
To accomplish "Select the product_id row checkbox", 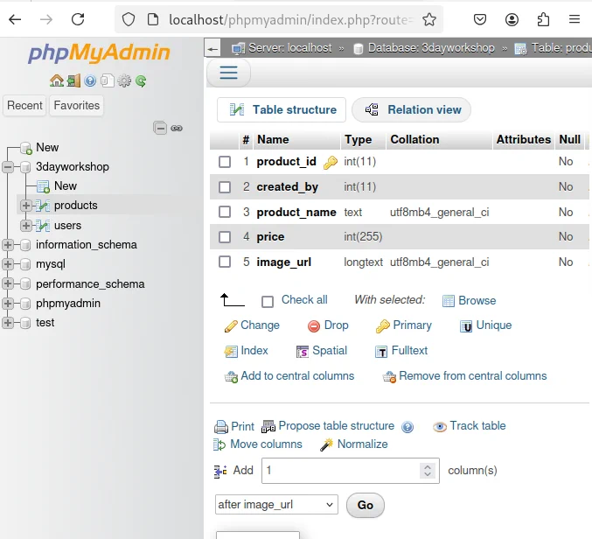I will [225, 162].
